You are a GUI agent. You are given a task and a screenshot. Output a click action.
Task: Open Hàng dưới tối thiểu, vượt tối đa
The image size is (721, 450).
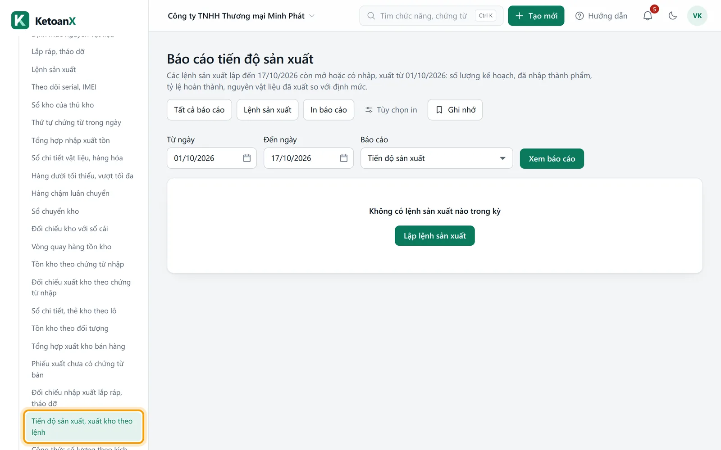click(83, 176)
